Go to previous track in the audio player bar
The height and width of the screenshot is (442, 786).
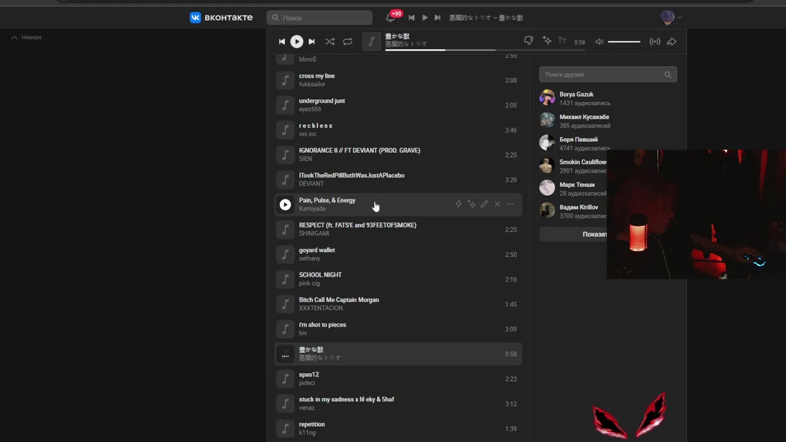pyautogui.click(x=282, y=42)
